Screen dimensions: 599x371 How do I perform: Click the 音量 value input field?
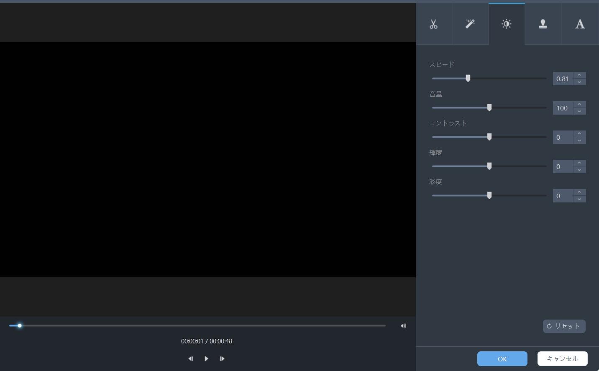point(563,108)
